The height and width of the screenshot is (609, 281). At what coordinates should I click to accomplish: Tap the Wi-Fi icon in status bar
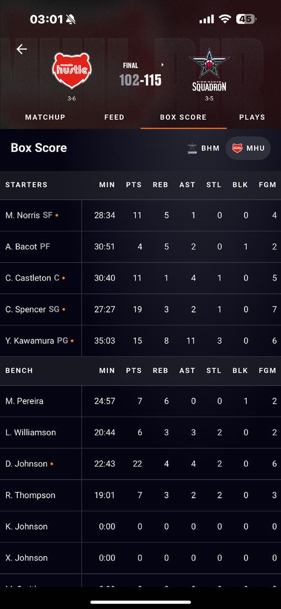coord(224,19)
